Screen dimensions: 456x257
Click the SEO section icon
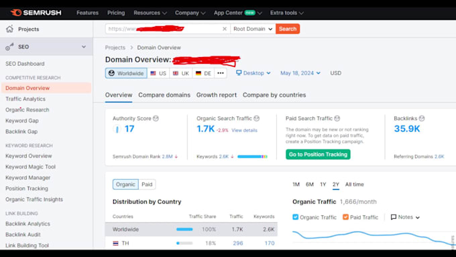click(x=9, y=46)
